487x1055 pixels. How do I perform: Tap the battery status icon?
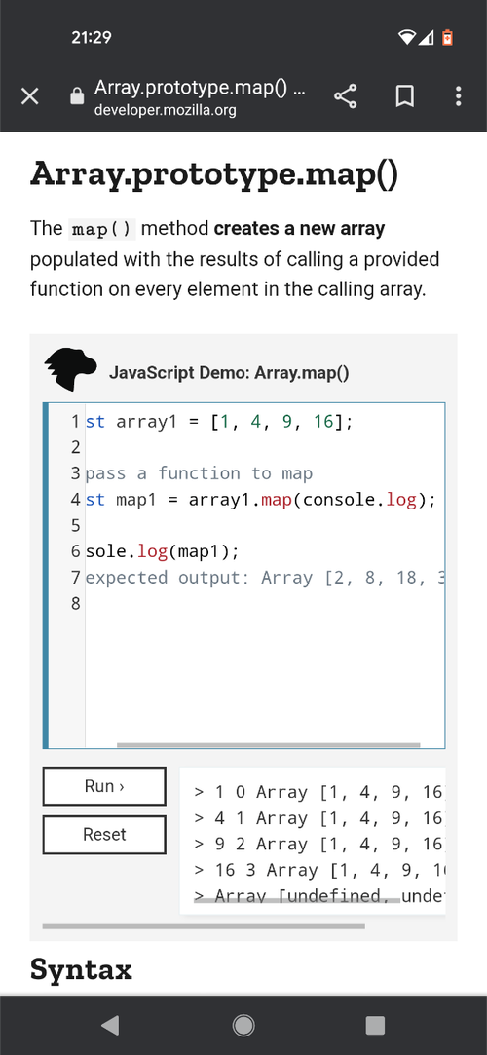[x=447, y=38]
